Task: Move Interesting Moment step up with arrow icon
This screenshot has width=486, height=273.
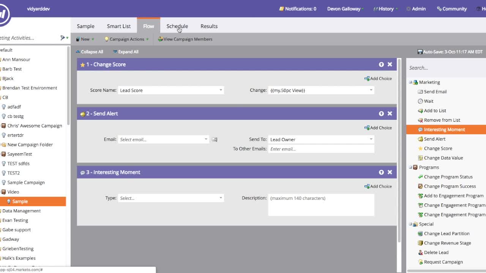Action: [381, 172]
